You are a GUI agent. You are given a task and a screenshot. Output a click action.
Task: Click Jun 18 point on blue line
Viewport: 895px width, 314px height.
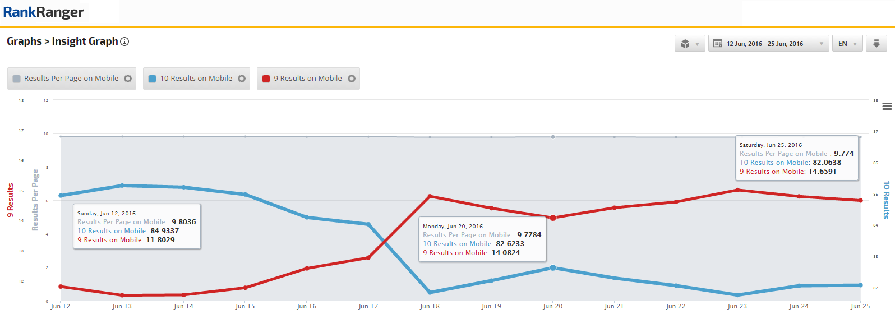coord(430,292)
